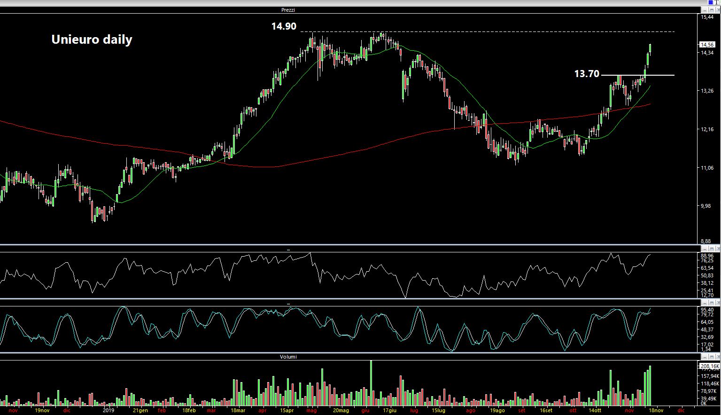721x415 pixels.
Task: Maximize the Prezzi price pane
Action: [712, 10]
